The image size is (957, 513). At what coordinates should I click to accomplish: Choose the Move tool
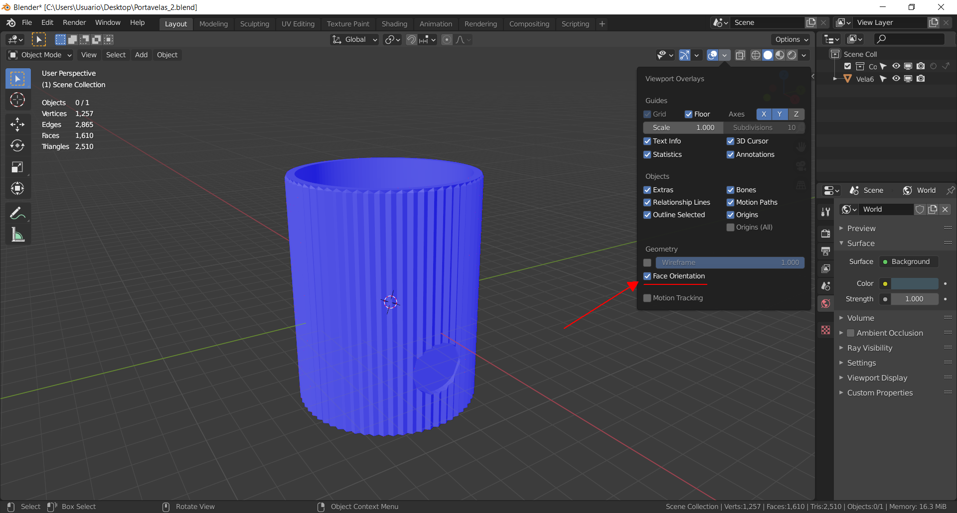[18, 124]
